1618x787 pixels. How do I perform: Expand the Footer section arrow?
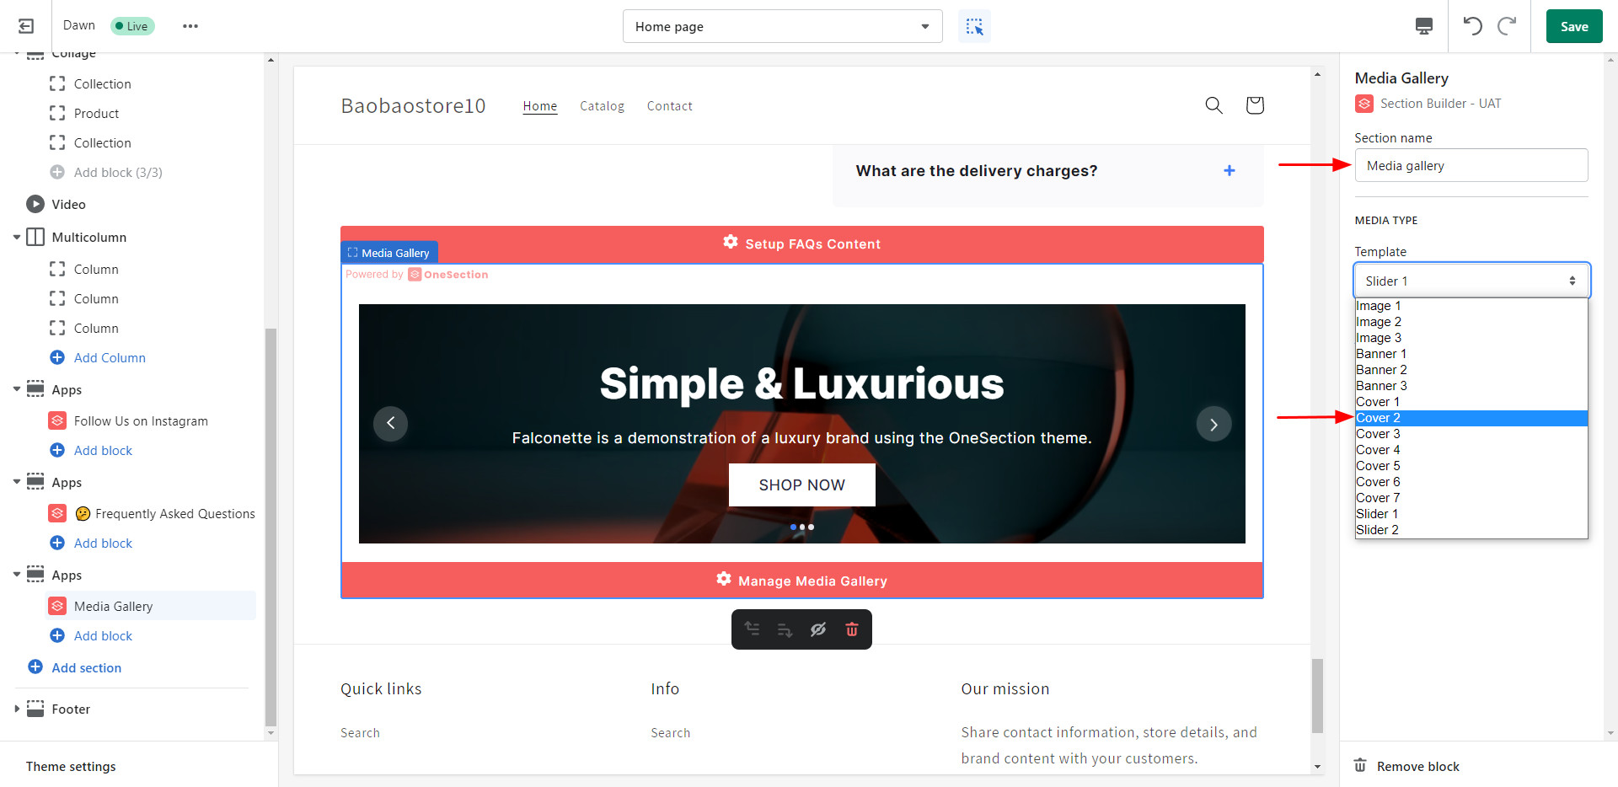click(x=16, y=709)
